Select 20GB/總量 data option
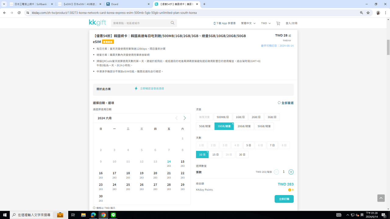The image size is (390, 219). [244, 126]
